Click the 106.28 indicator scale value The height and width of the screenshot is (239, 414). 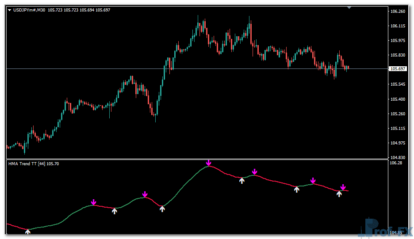tap(397, 163)
